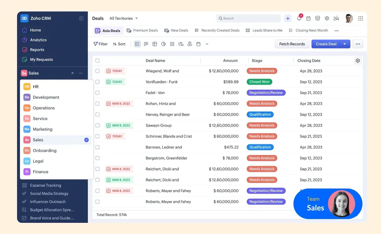Open the Sawayn Group deal
Screen dimensions: 381x234
click(x=159, y=126)
